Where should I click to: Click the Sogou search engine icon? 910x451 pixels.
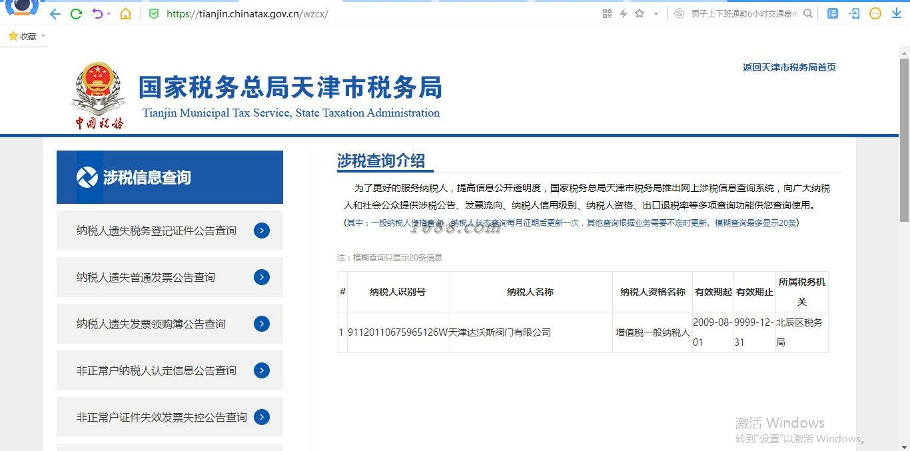coord(679,13)
